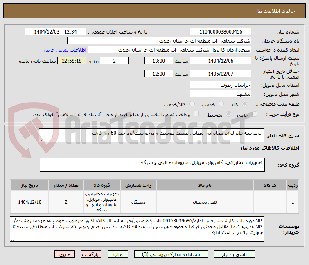Click the row number cell 1
The height and width of the screenshot is (265, 309).
[x=293, y=202]
